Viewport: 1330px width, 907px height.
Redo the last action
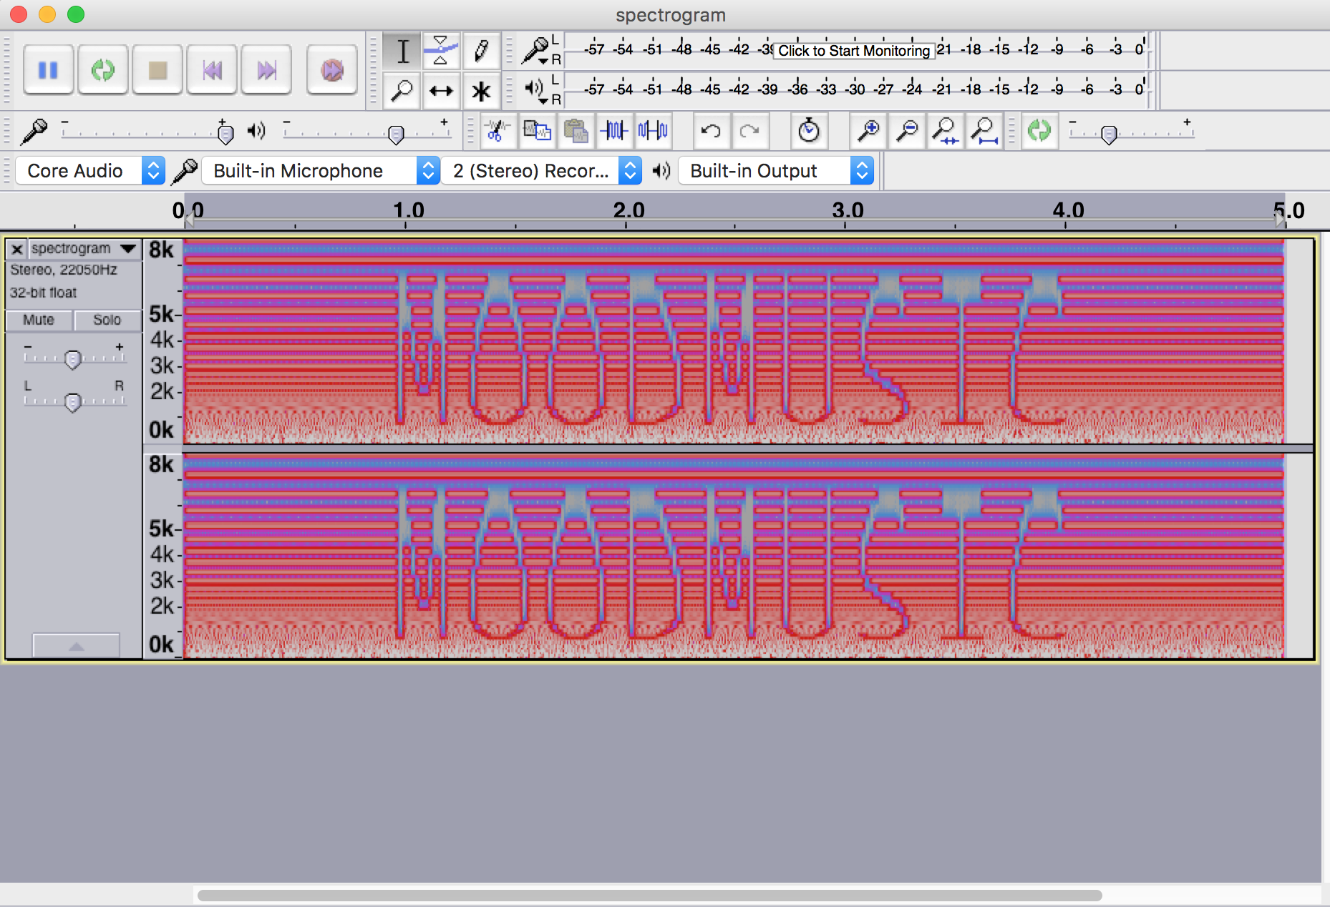(x=749, y=131)
